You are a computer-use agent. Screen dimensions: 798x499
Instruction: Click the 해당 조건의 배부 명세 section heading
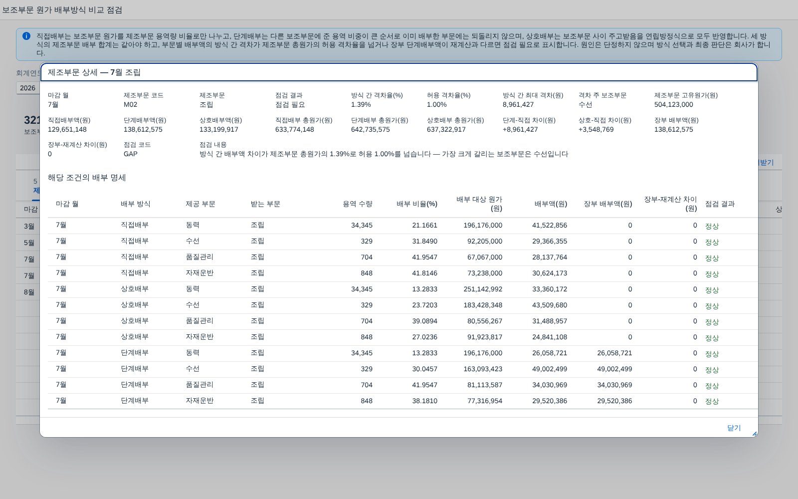click(87, 178)
